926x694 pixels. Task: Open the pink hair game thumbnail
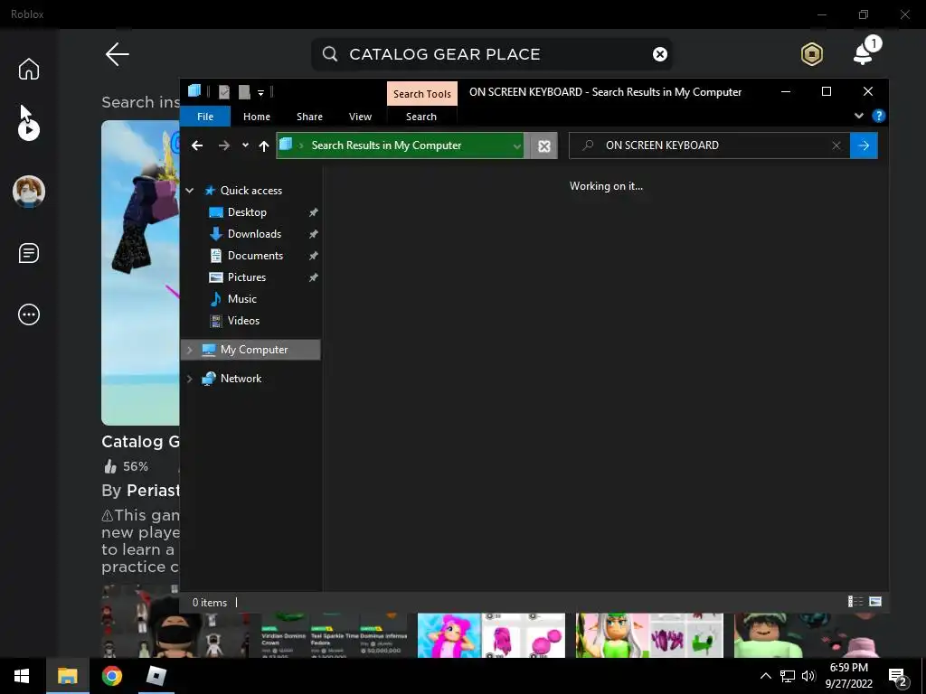(x=491, y=635)
